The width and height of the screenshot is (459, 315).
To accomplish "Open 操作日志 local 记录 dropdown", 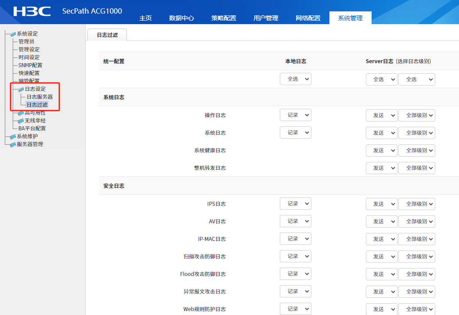I will (x=295, y=115).
